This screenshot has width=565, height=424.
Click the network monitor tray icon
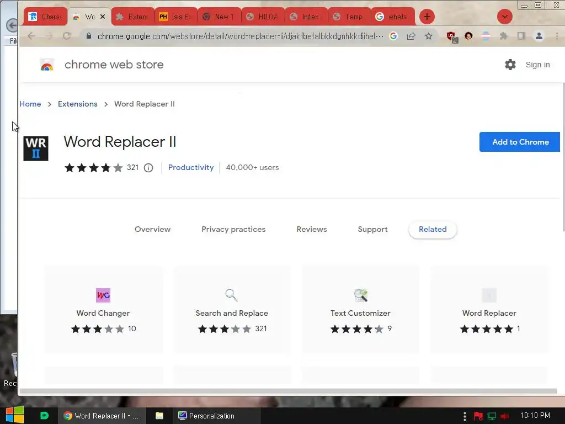[492, 416]
